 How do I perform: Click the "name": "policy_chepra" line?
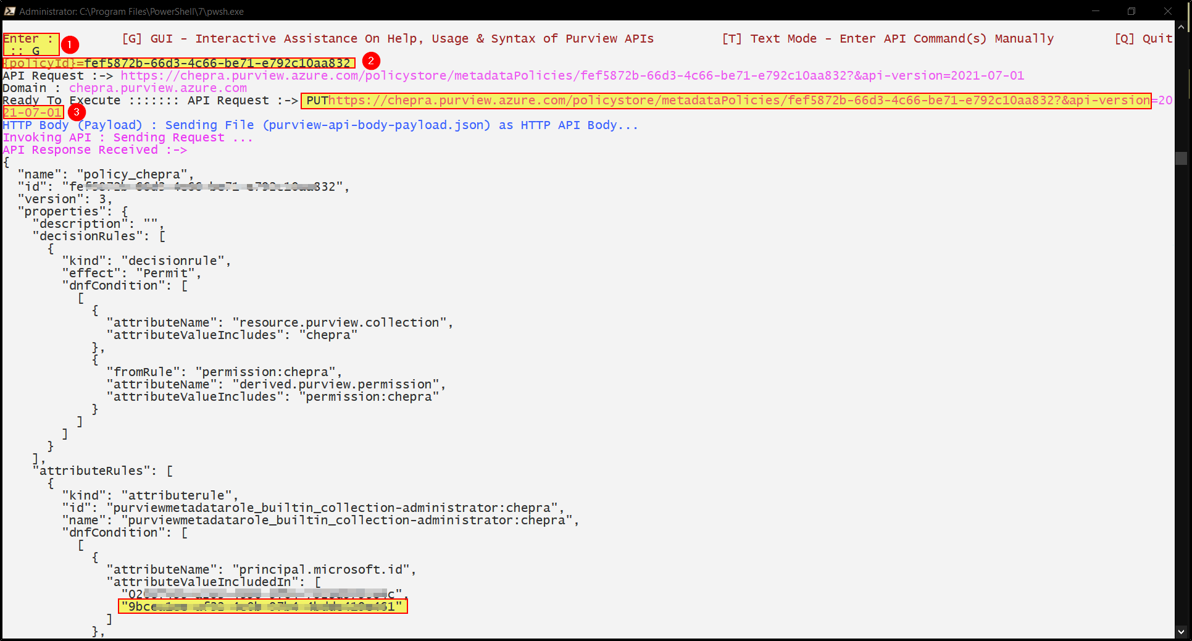coord(106,175)
